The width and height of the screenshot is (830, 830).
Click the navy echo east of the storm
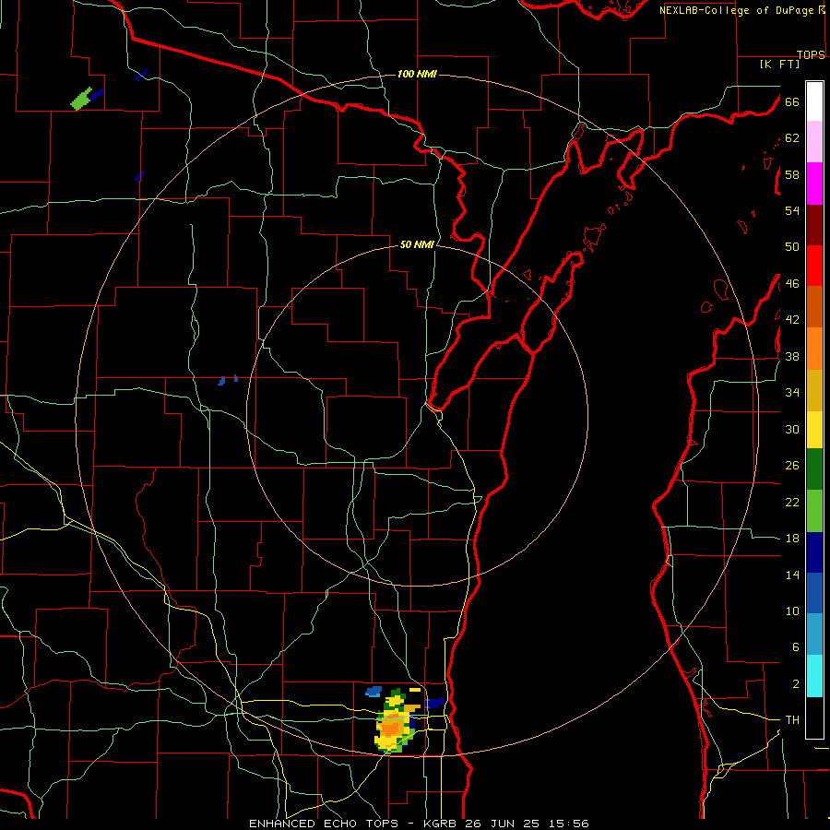(x=435, y=703)
